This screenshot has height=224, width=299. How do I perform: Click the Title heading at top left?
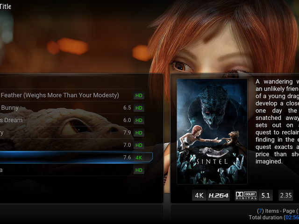click(x=6, y=7)
